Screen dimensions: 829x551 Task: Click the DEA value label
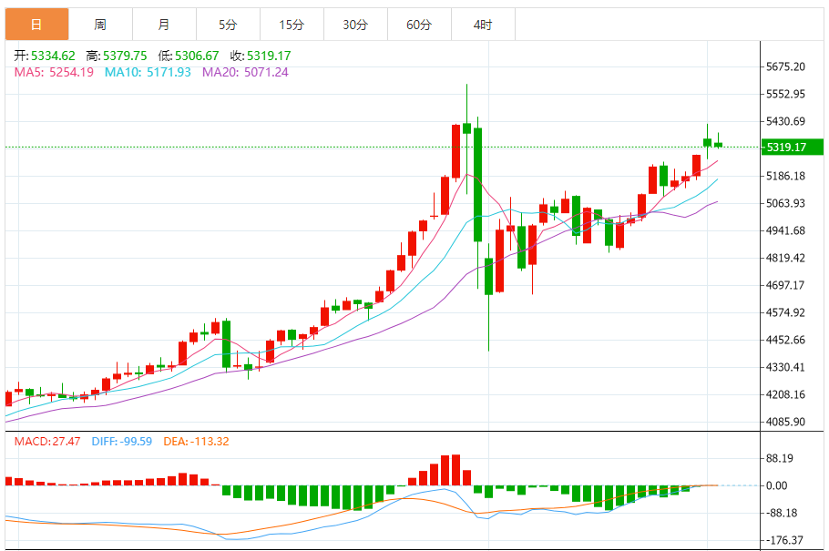[x=196, y=442]
